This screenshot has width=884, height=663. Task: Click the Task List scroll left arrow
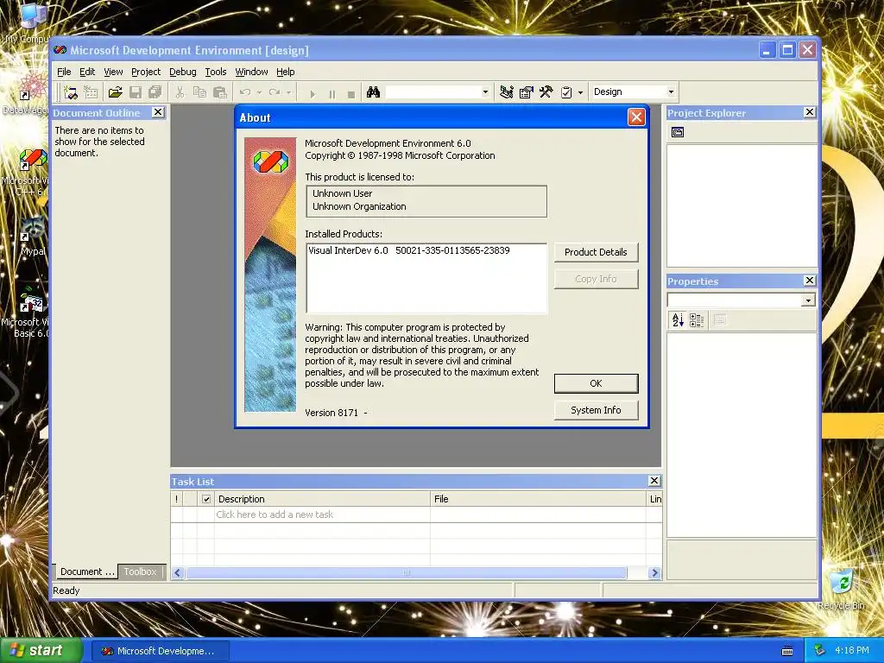point(178,573)
